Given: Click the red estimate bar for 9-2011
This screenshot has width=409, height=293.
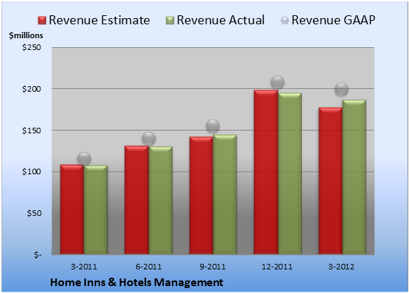Looking at the screenshot, I should (x=201, y=195).
